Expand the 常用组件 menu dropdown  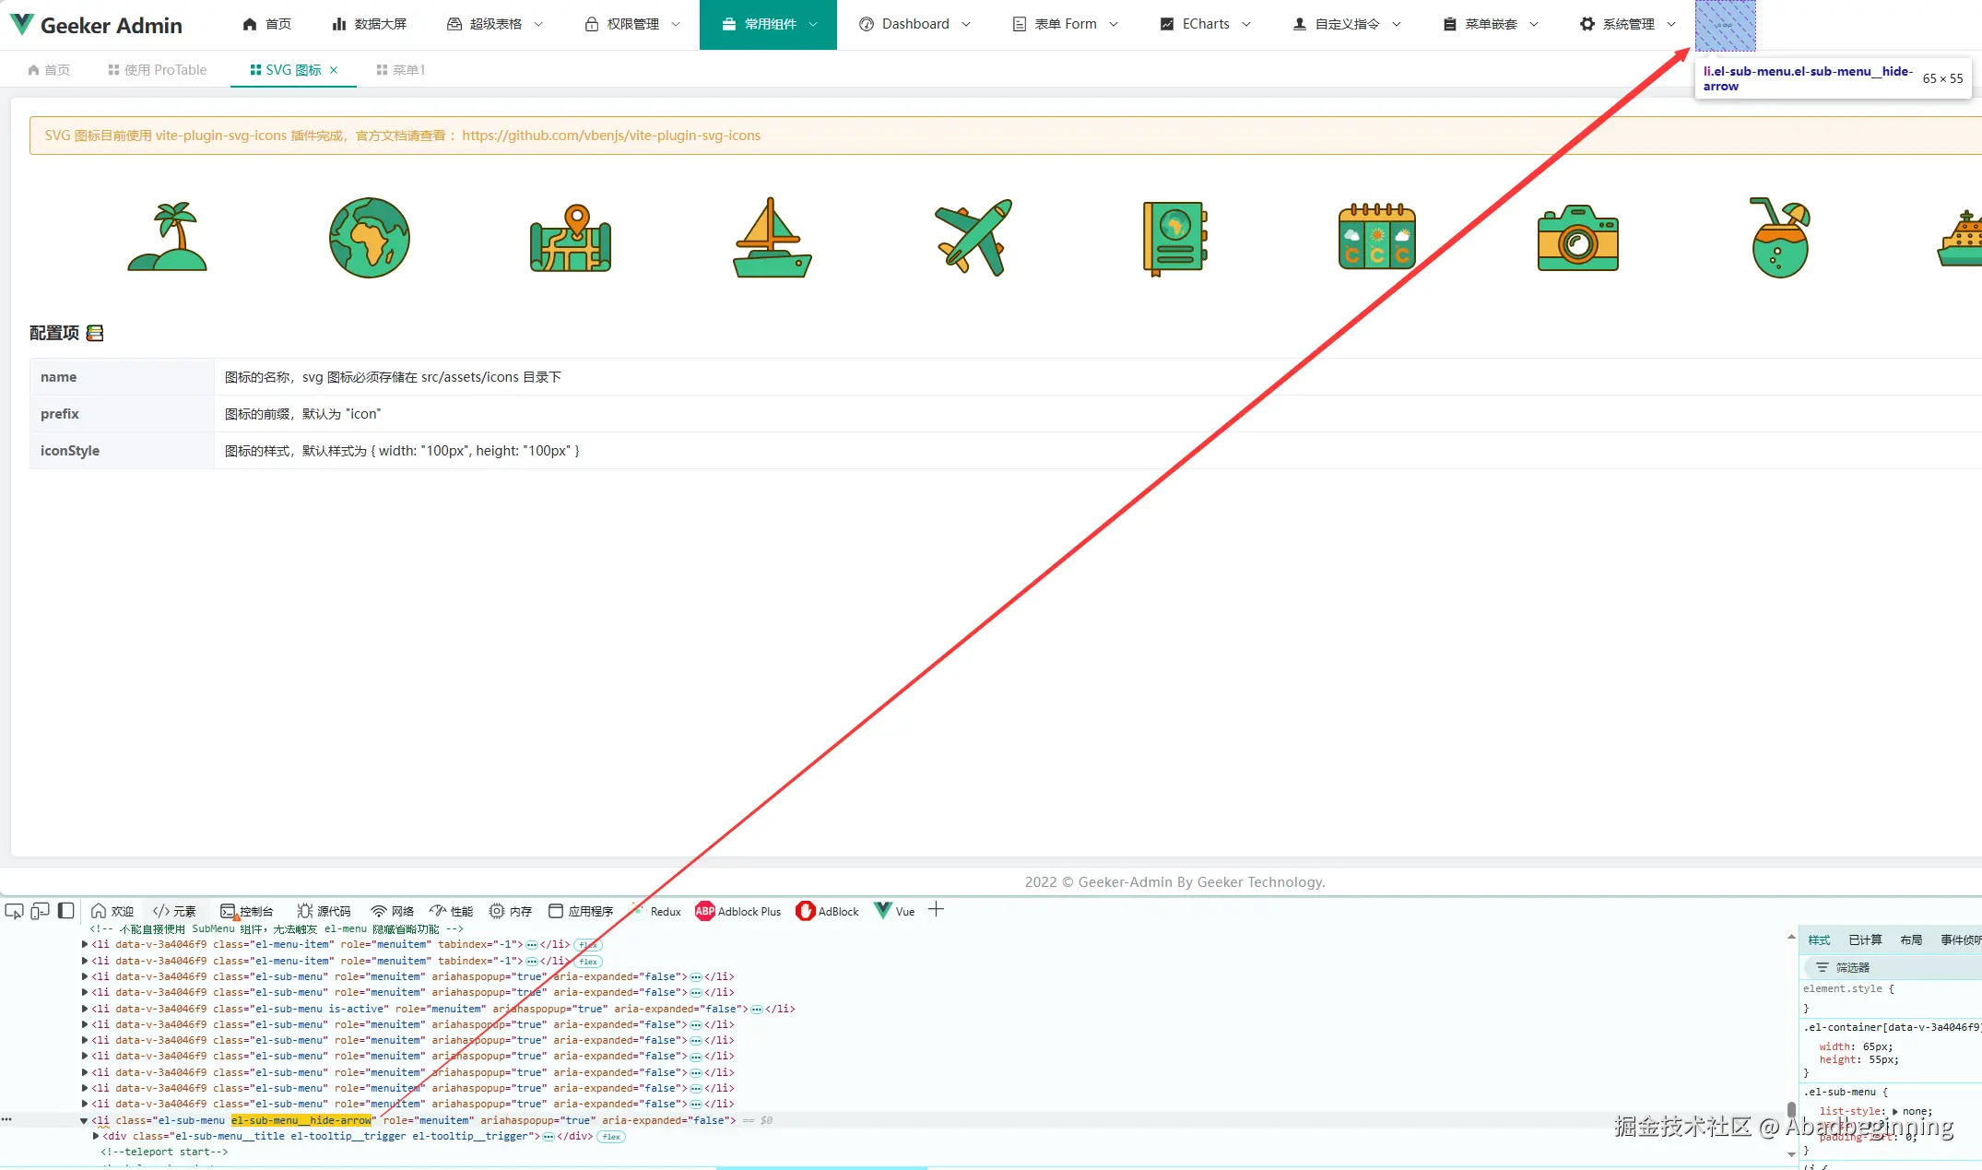coord(769,25)
